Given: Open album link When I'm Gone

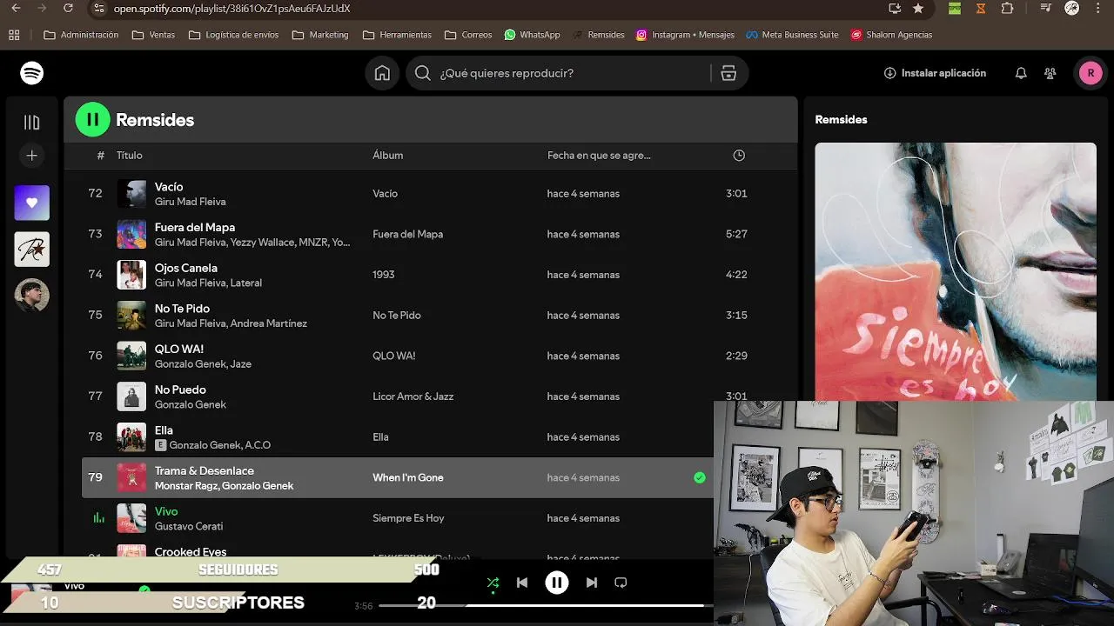Looking at the screenshot, I should (x=408, y=477).
